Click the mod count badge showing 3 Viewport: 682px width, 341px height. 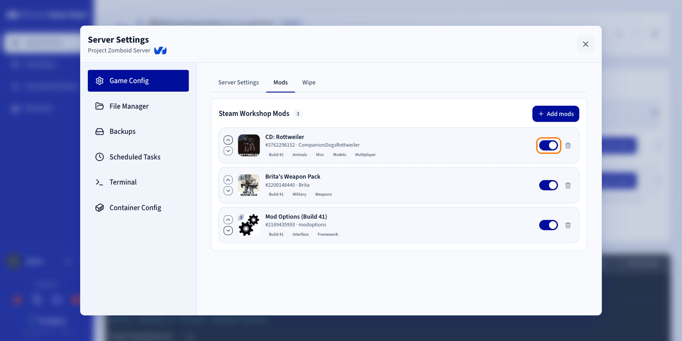298,114
